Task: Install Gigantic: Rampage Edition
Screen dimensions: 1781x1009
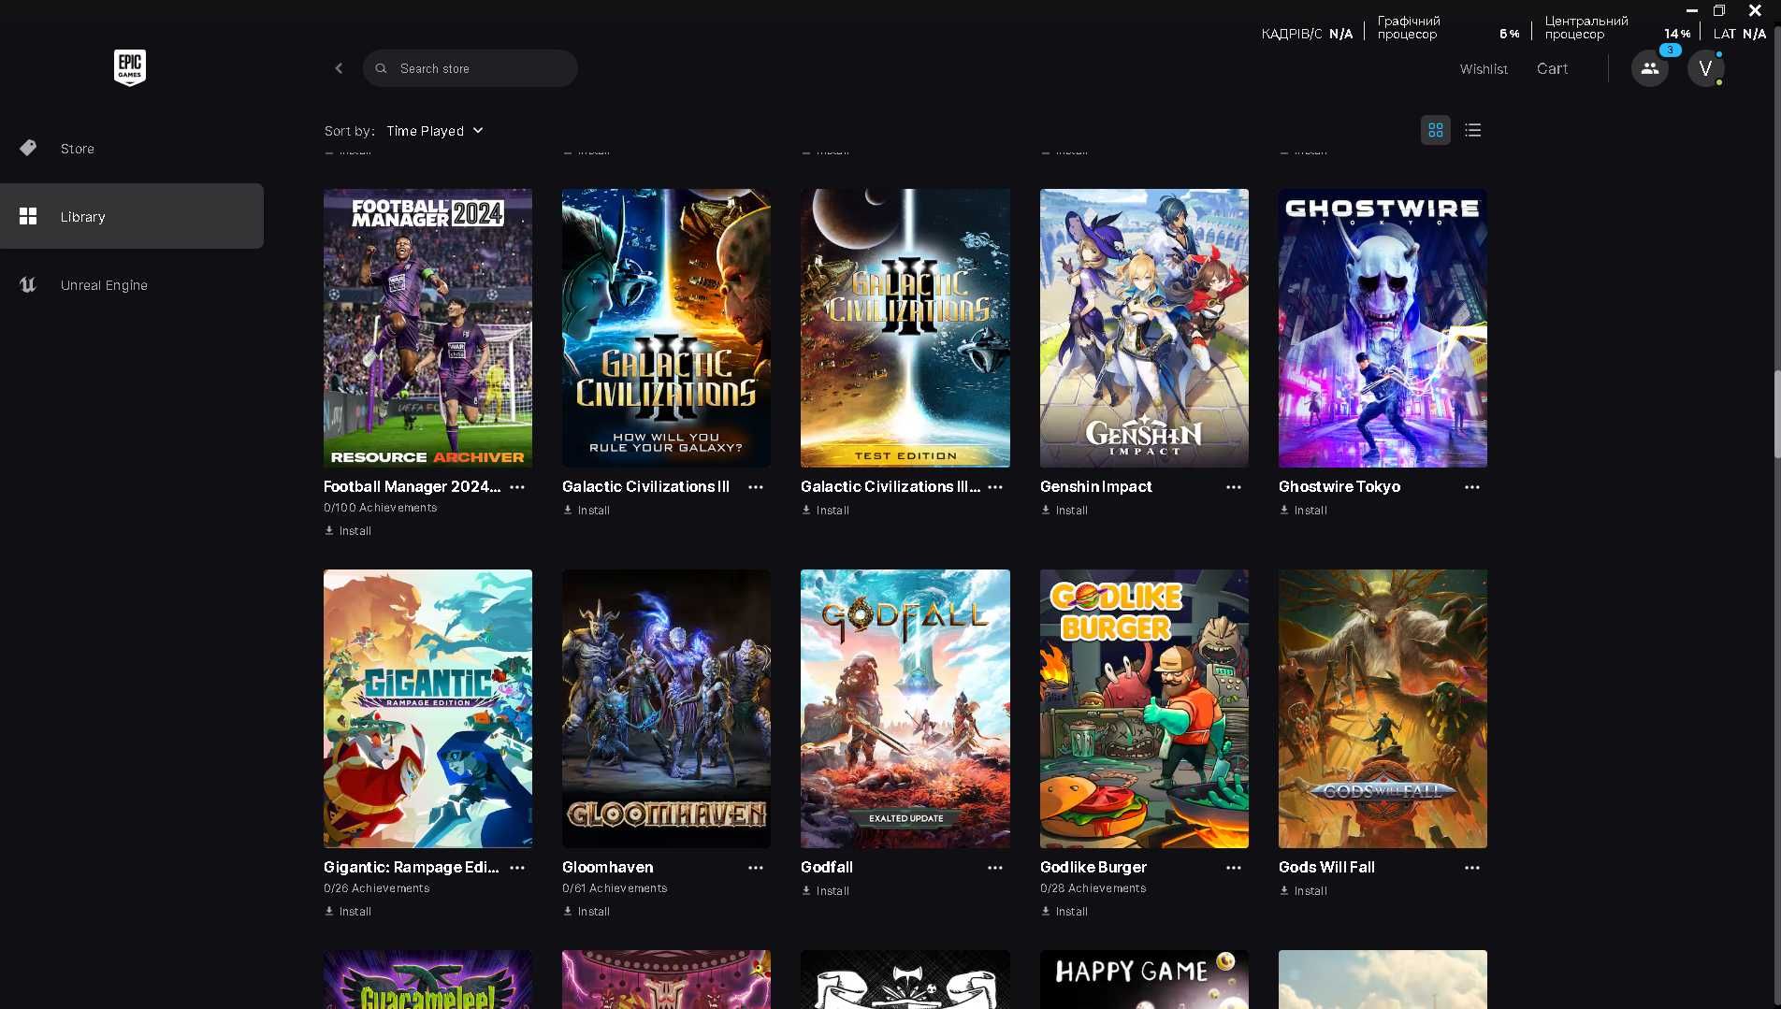Action: coord(348,911)
